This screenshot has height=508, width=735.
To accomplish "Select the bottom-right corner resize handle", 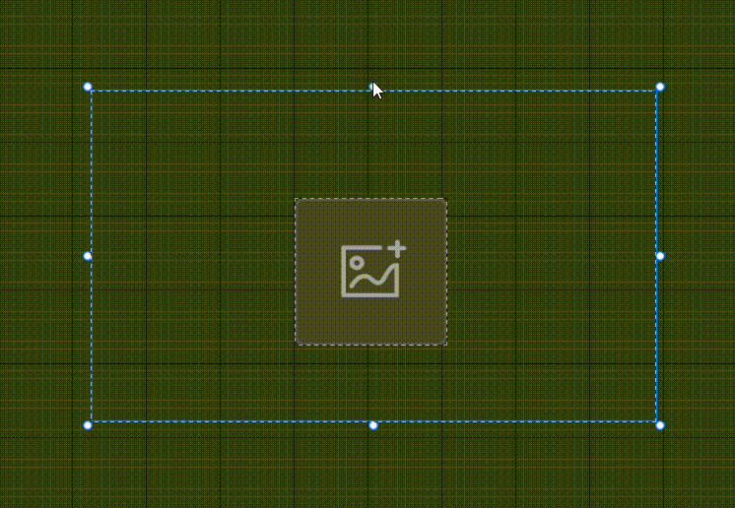I will [660, 425].
